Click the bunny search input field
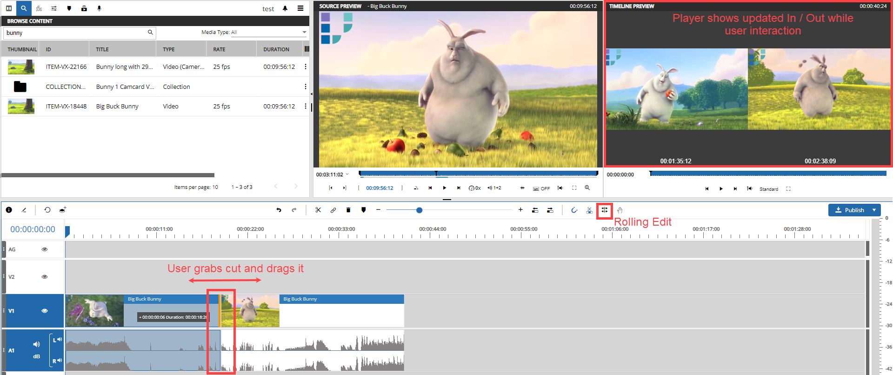The height and width of the screenshot is (375, 893). coord(74,33)
